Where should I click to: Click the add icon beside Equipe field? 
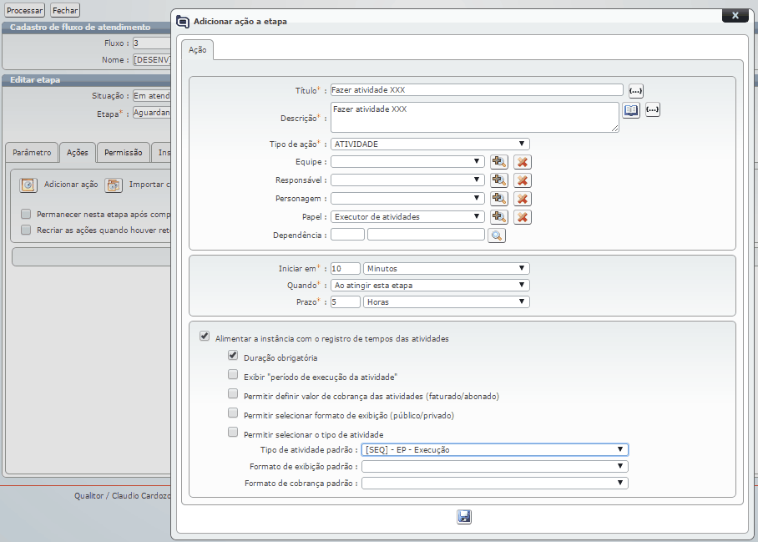[x=499, y=162]
